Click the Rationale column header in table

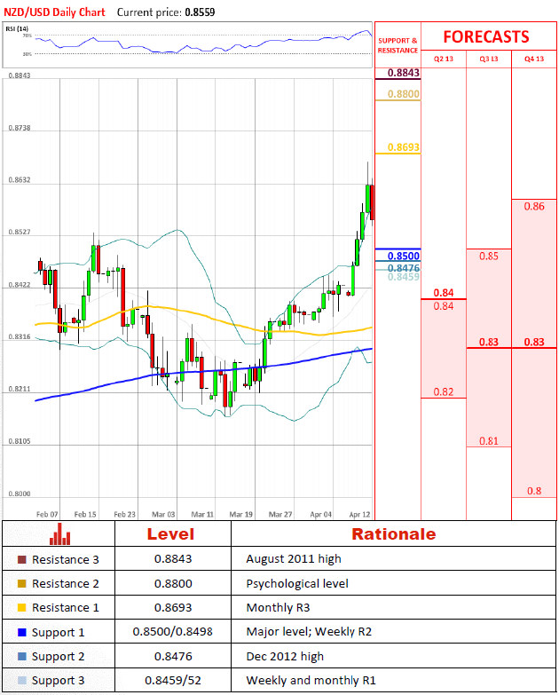point(393,533)
